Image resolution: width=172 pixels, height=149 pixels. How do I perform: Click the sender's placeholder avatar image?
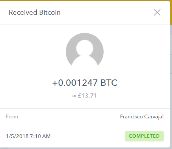85,50
